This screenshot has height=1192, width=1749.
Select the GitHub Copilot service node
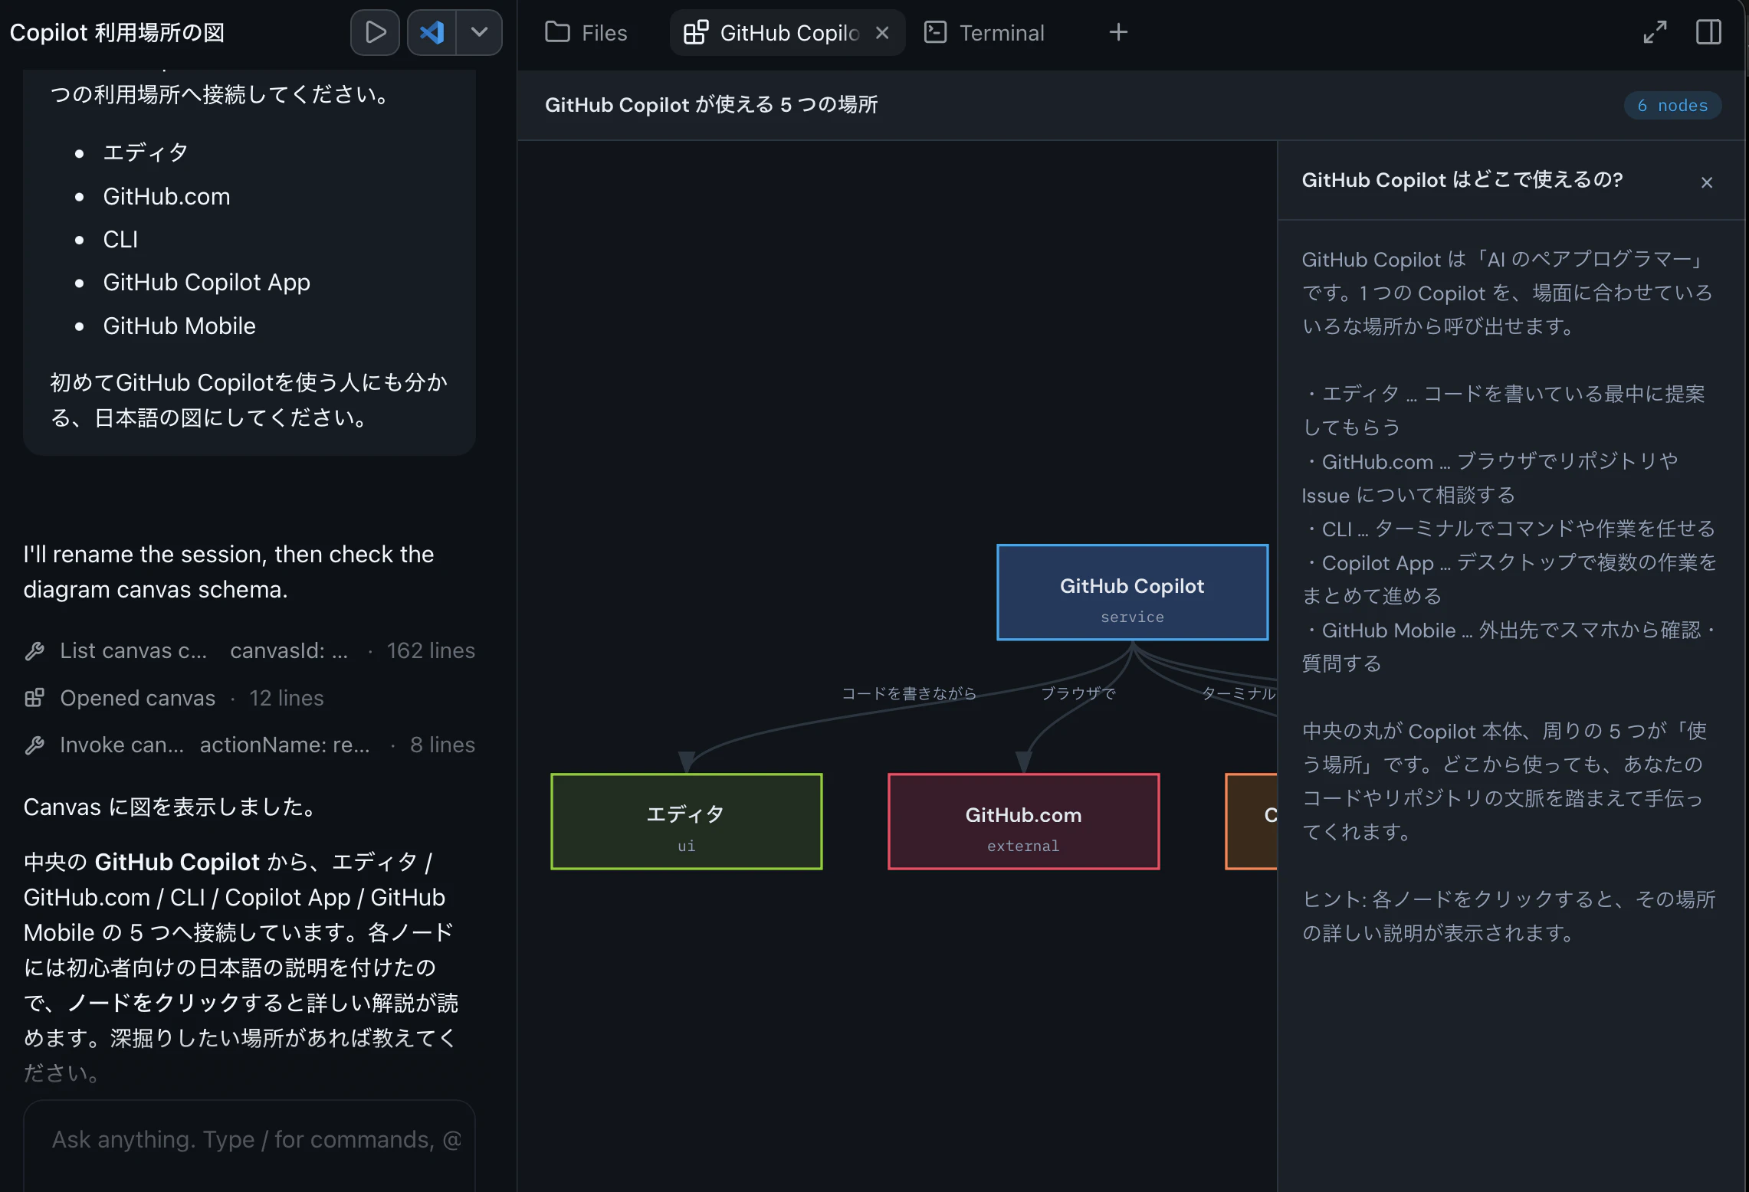(x=1132, y=592)
